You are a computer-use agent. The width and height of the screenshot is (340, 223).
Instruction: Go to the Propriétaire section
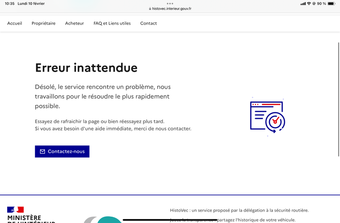[x=44, y=23]
